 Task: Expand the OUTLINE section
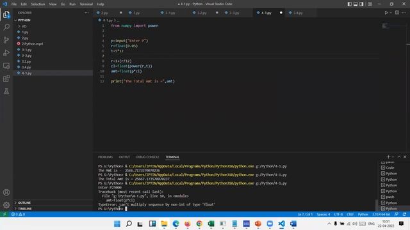53,203
